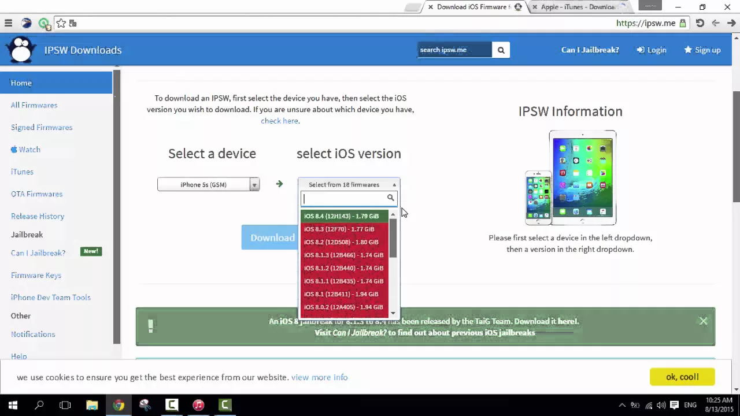This screenshot has height=416, width=740.
Task: Click the 'check here' link
Action: [279, 121]
